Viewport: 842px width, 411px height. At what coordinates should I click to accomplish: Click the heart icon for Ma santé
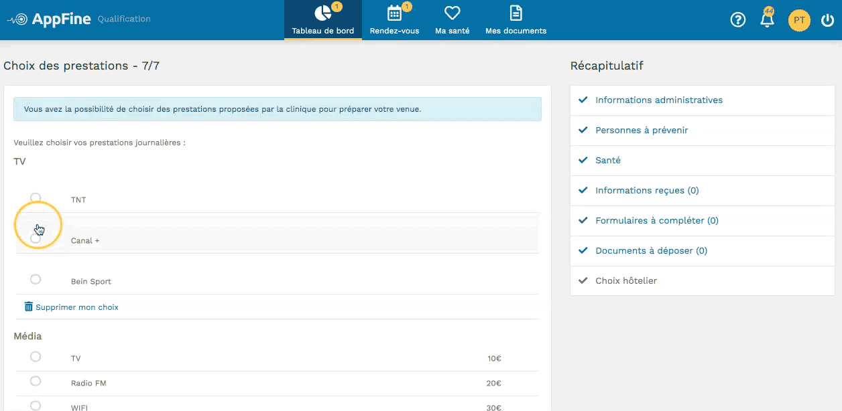(452, 13)
